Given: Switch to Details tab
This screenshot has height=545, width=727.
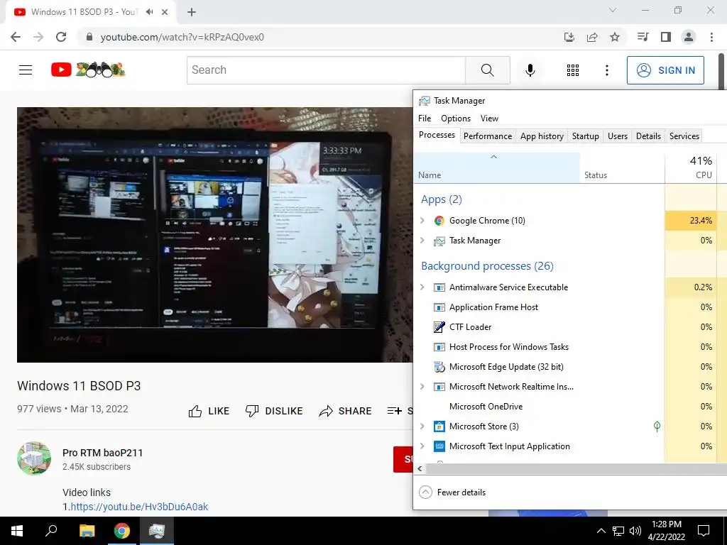Looking at the screenshot, I should click(x=648, y=136).
